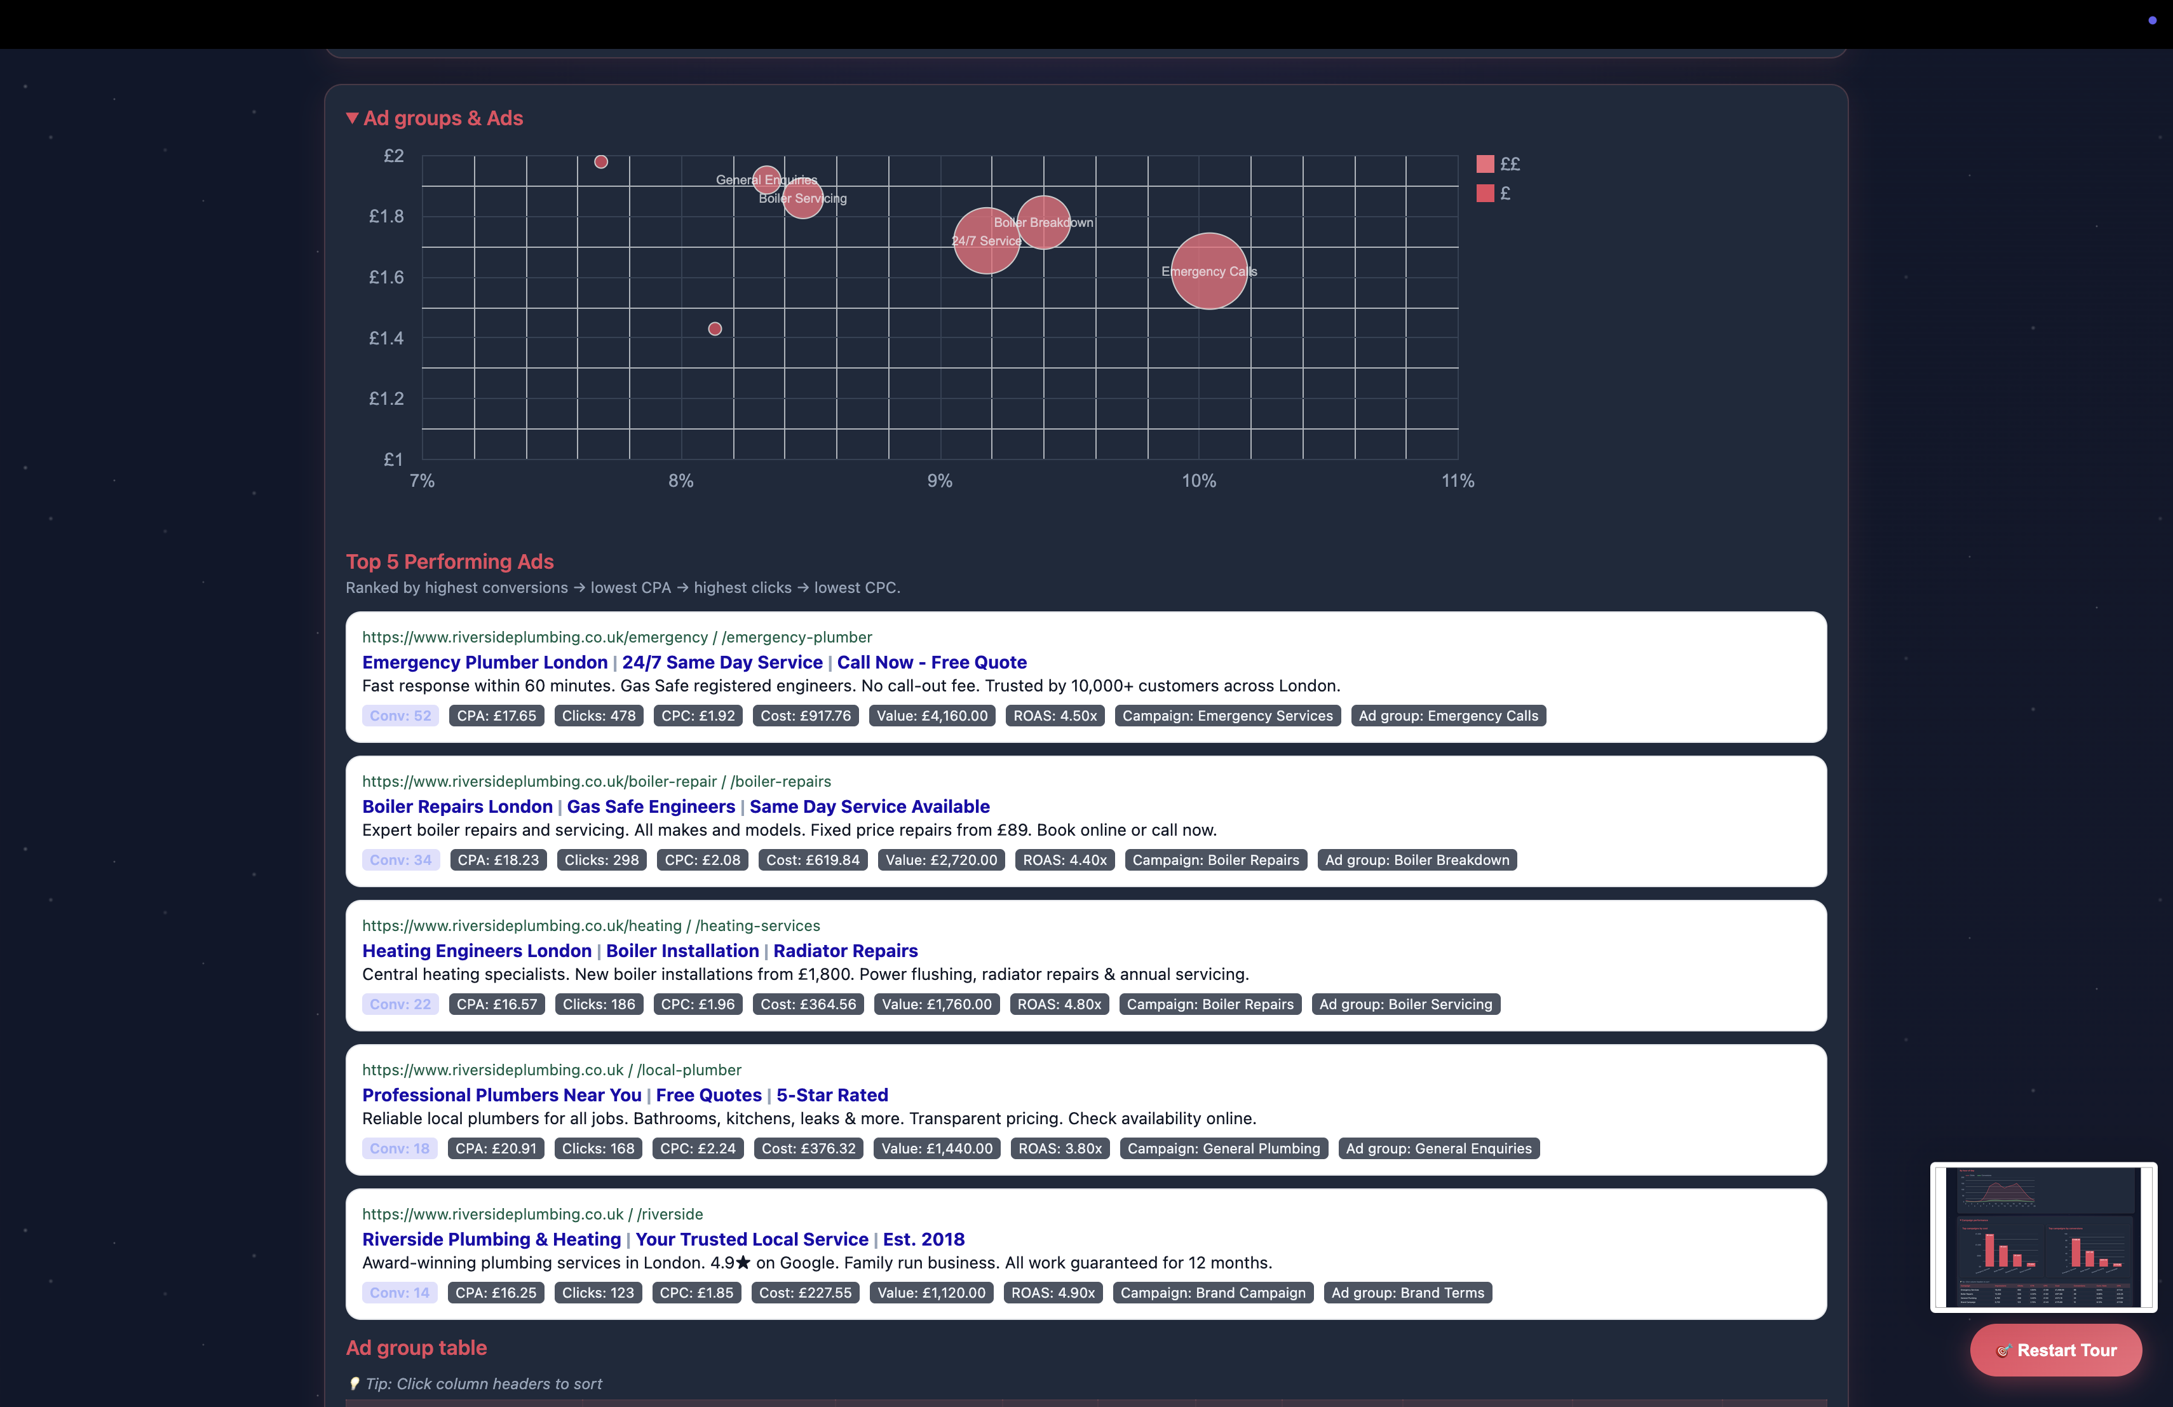Click the General Enquiries bubble
2173x1407 pixels.
pos(766,179)
